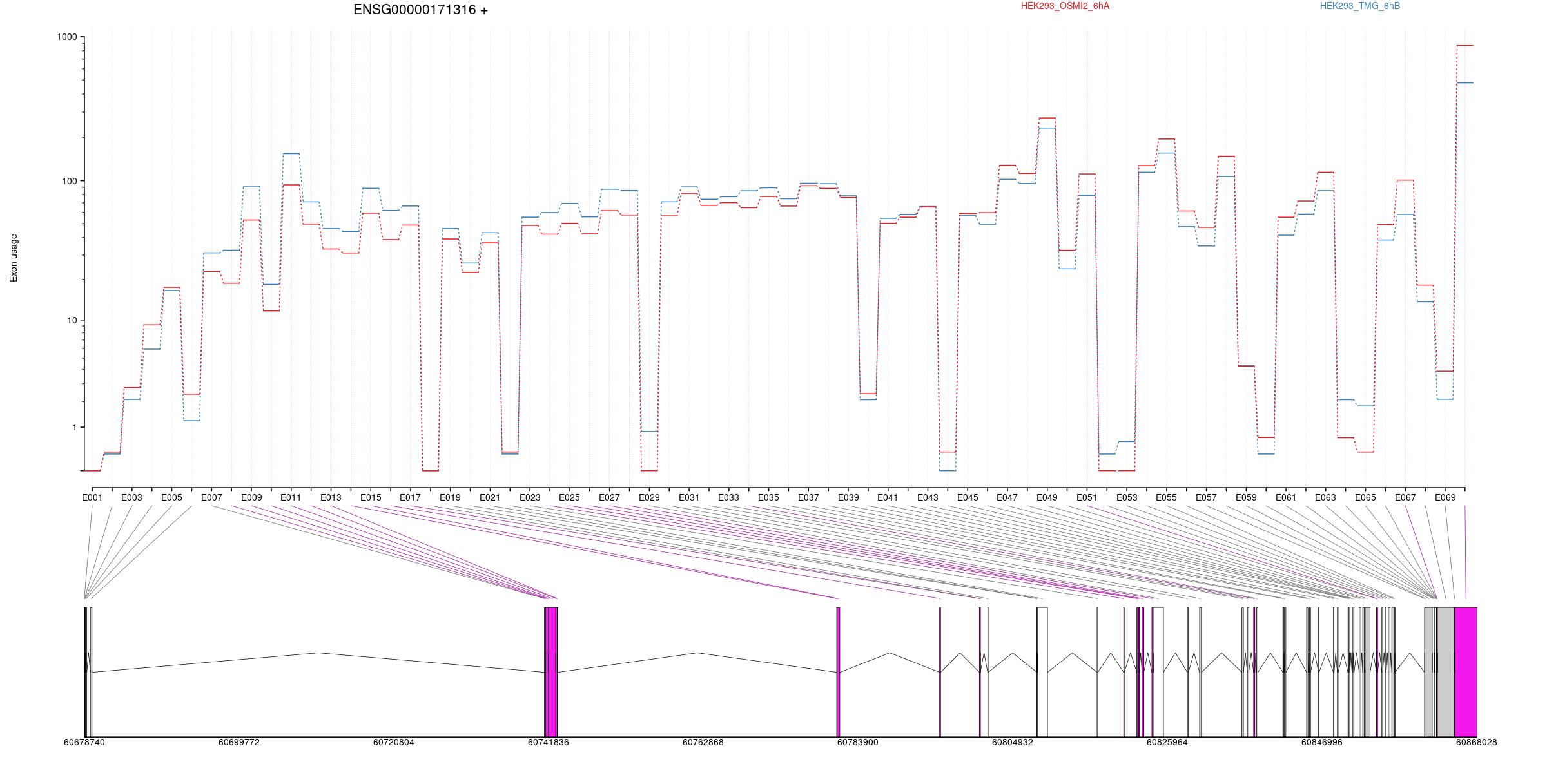Viewport: 1547px width, 773px height.
Task: Select exon label E061
Action: [x=1286, y=497]
